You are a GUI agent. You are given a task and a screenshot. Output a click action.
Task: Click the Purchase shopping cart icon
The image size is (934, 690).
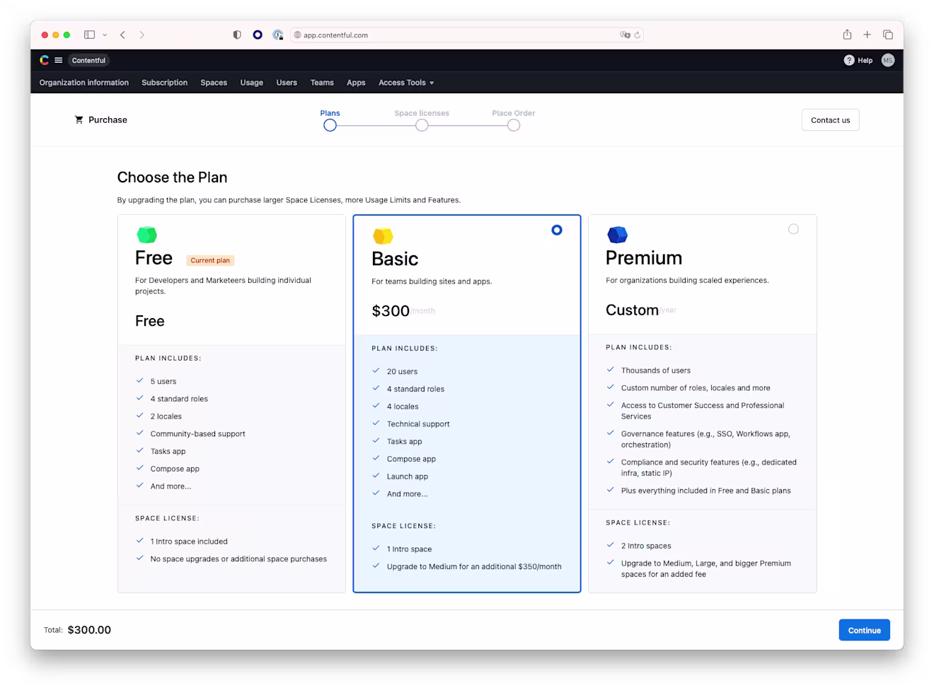(79, 119)
